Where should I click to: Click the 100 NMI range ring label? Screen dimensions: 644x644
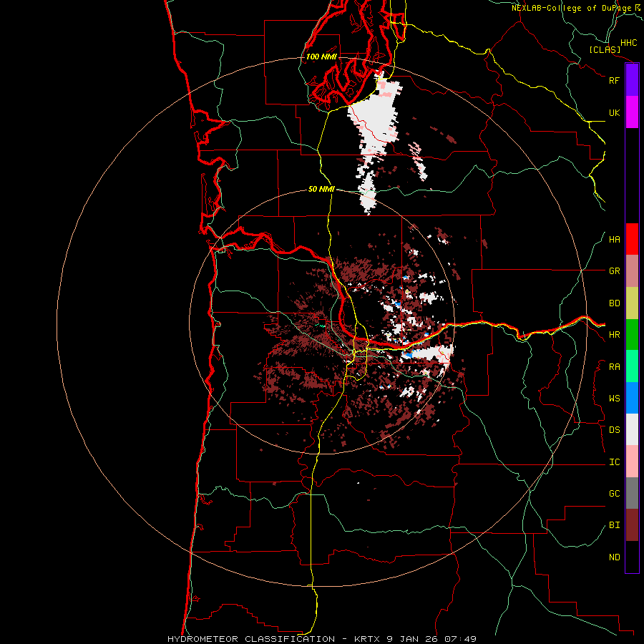(x=321, y=57)
